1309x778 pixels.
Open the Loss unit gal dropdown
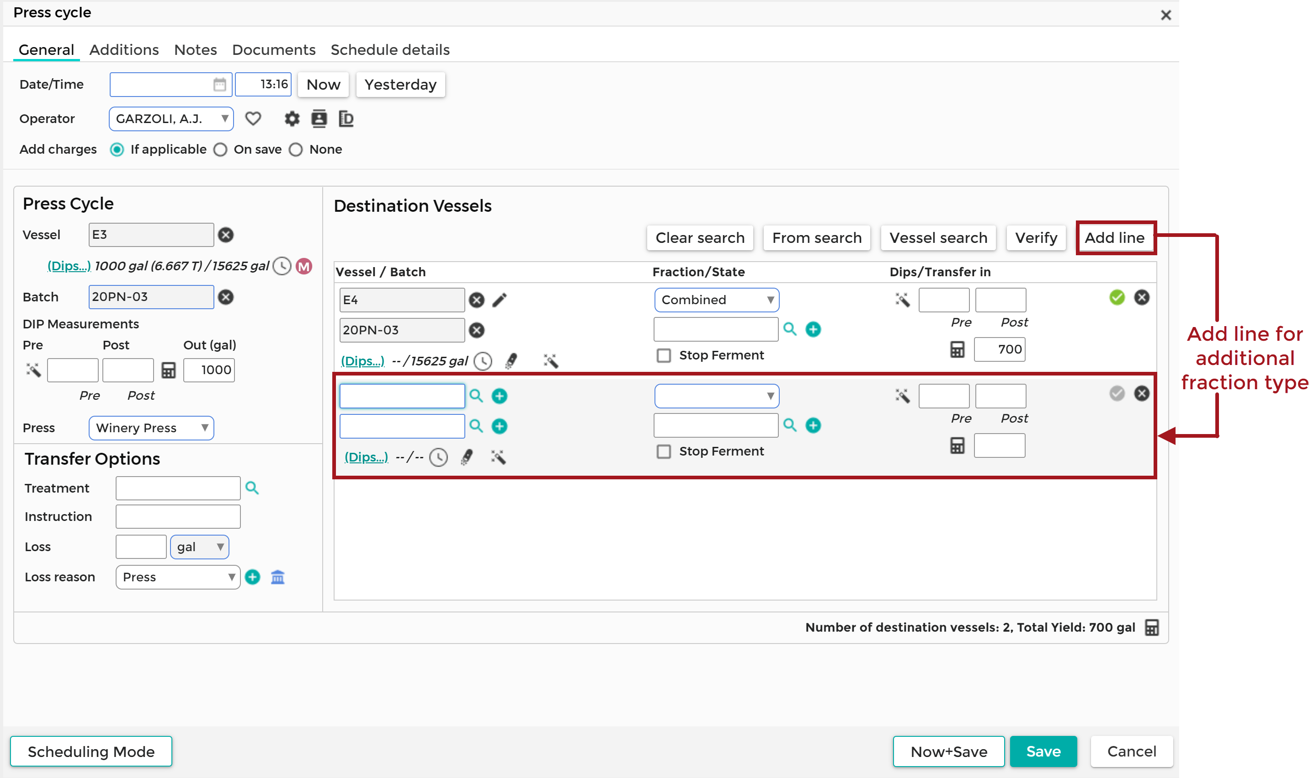[200, 547]
